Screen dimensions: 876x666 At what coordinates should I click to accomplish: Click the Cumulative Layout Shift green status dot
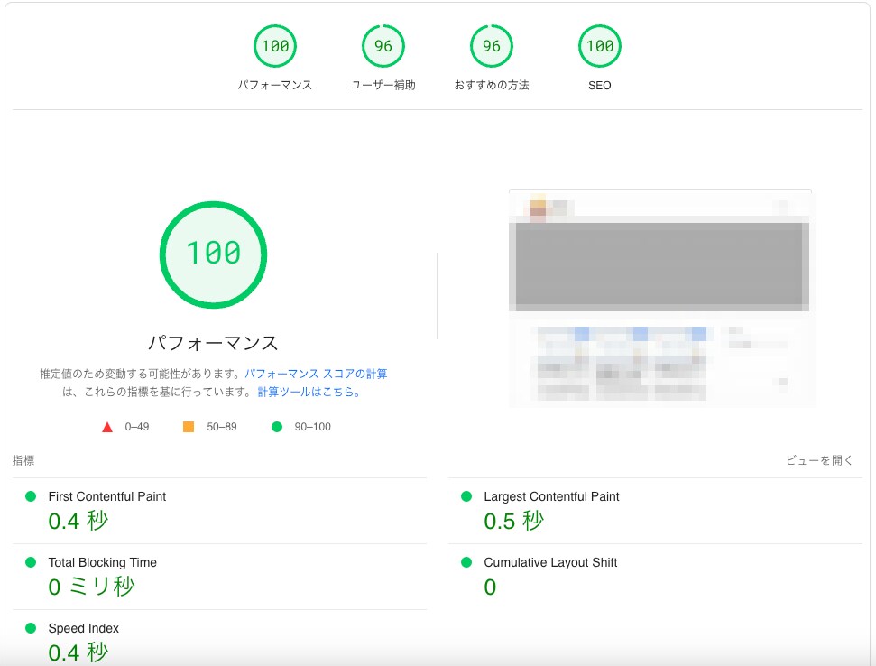click(466, 562)
